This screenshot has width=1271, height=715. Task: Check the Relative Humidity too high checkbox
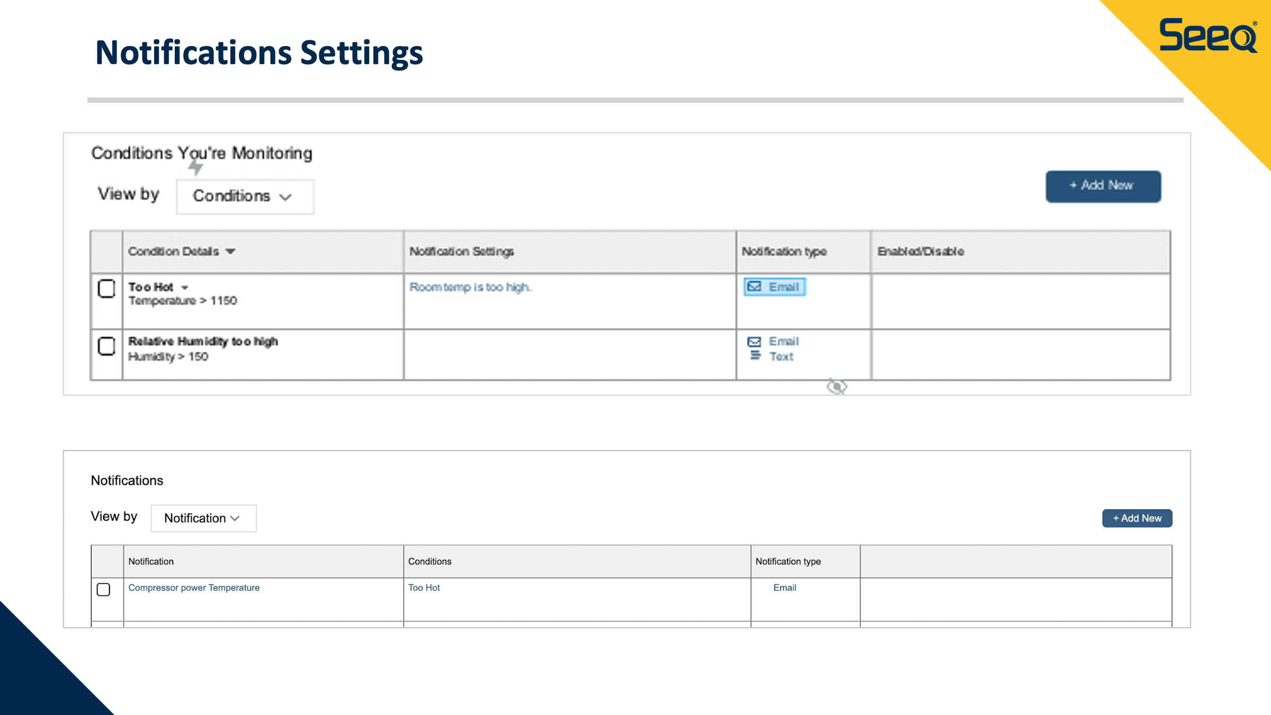click(x=106, y=346)
